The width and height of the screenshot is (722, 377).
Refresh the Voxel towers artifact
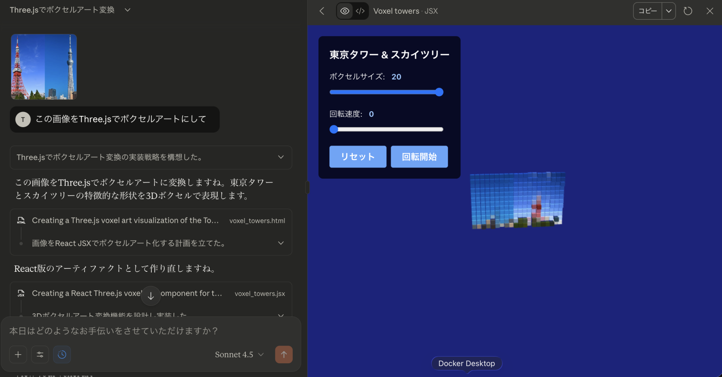tap(688, 11)
